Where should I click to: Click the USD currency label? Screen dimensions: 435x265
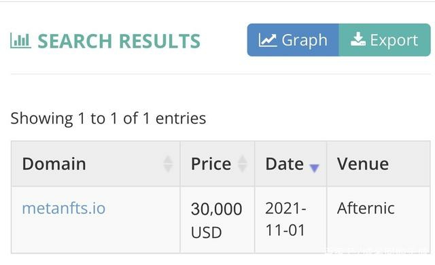207,232
